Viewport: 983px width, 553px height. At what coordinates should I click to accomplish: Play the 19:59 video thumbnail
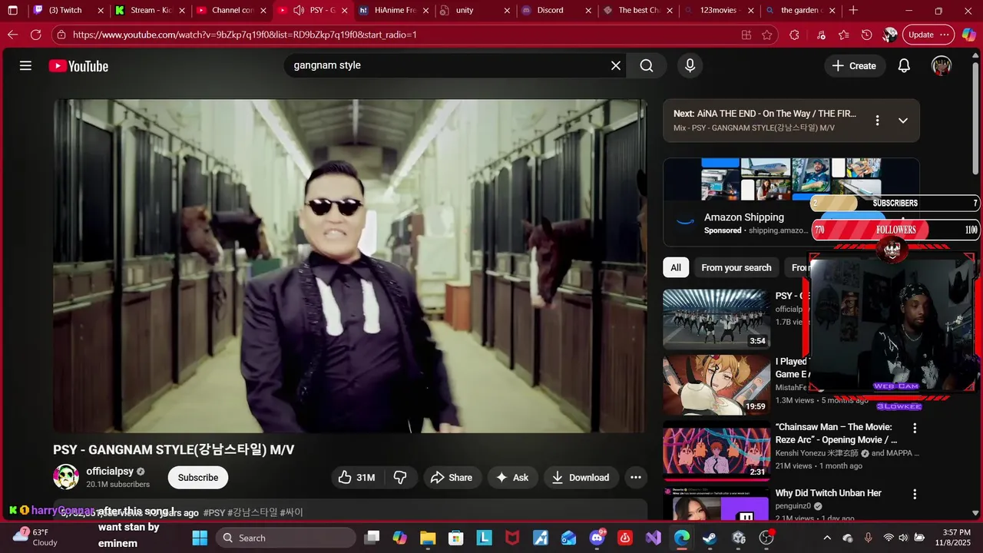(717, 385)
